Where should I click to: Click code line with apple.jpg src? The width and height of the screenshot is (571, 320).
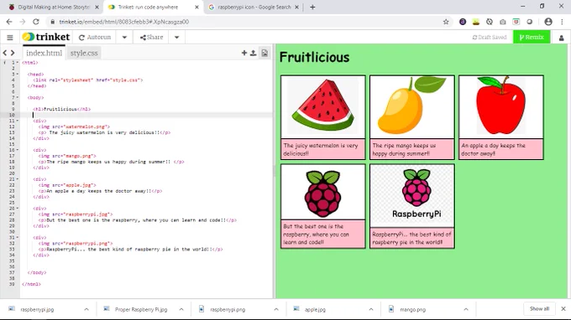click(x=67, y=185)
